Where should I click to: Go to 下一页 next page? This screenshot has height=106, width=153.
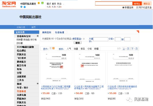tap(135, 49)
